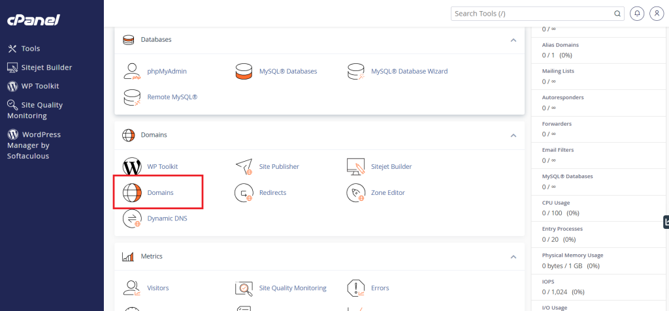
Task: Open the Visitors icon
Action: [132, 288]
